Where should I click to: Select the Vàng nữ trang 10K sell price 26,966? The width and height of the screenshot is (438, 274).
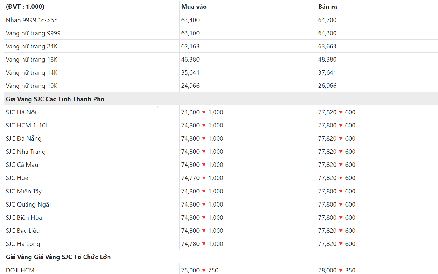pyautogui.click(x=327, y=86)
